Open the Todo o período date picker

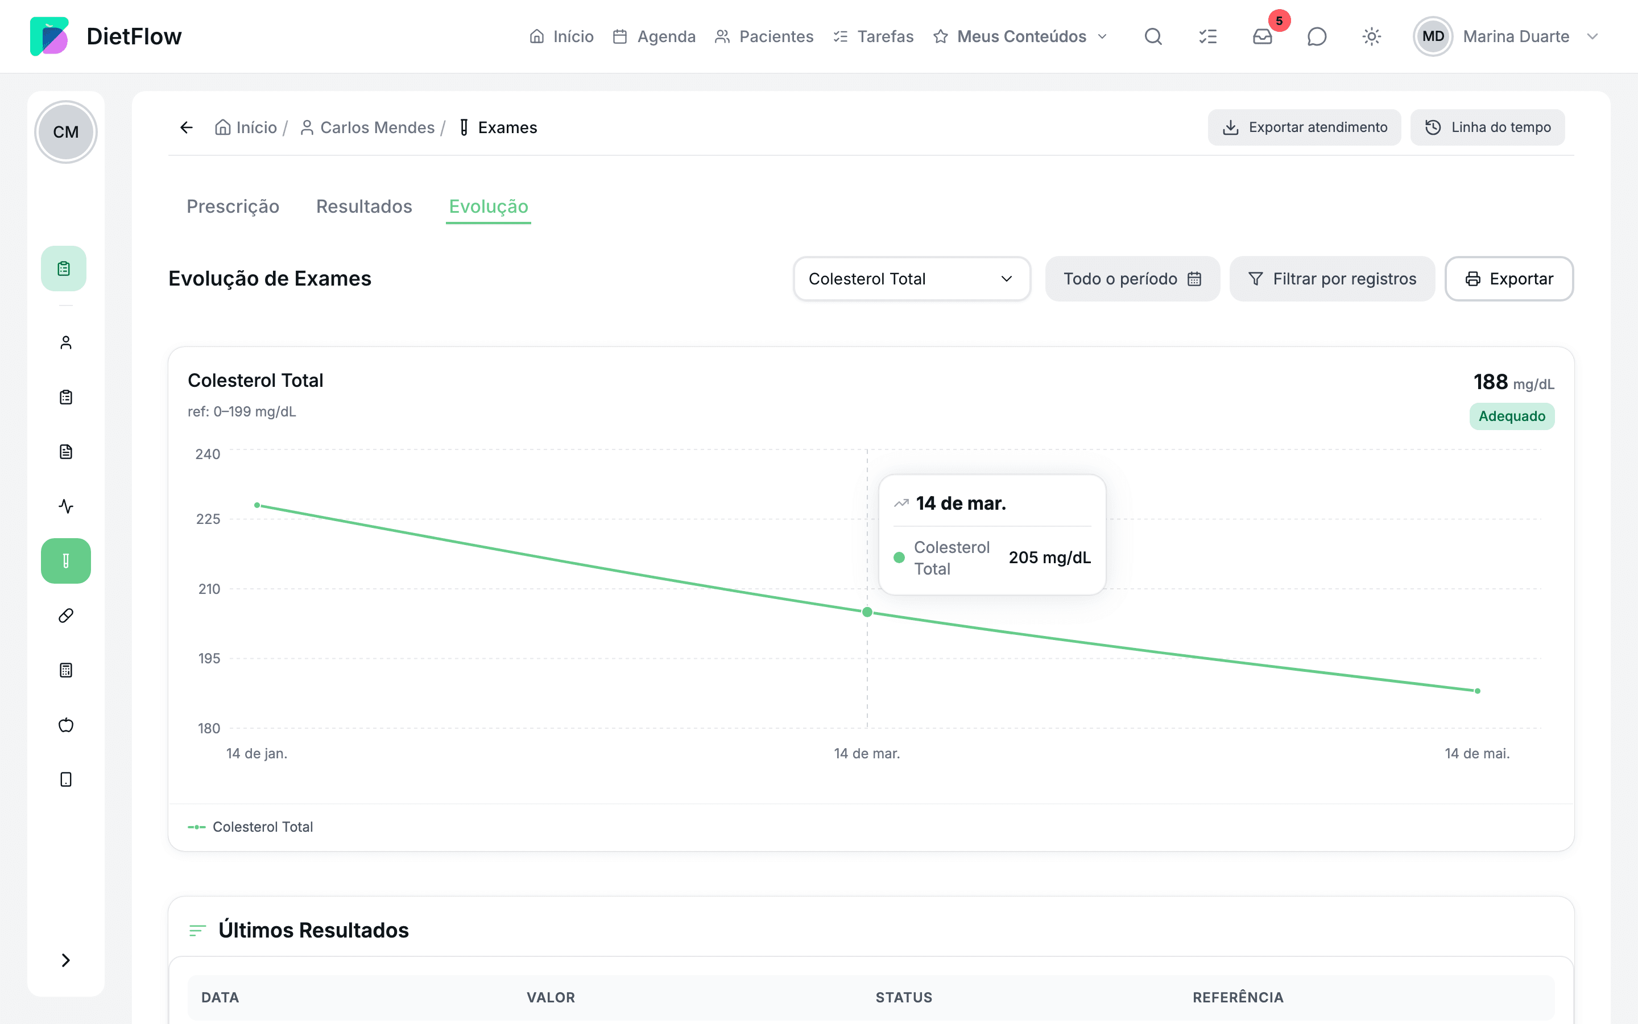(1132, 279)
